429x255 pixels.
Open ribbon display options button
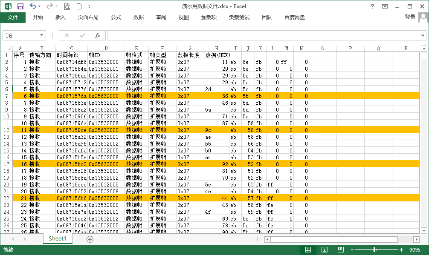click(385, 6)
